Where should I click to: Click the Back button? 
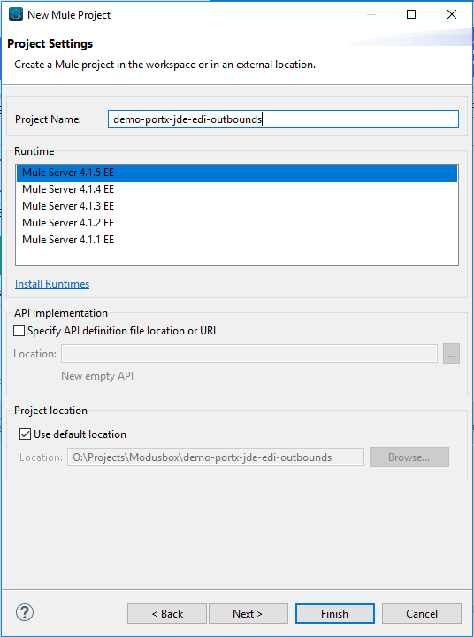point(167,613)
